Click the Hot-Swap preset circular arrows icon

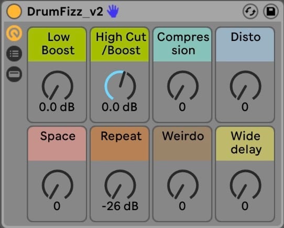[x=250, y=12]
